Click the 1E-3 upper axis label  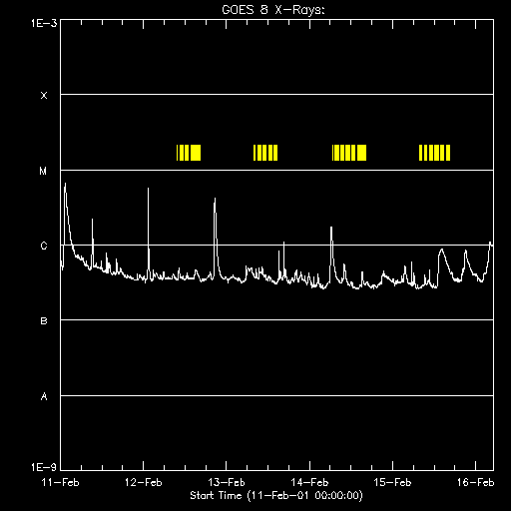coord(44,23)
